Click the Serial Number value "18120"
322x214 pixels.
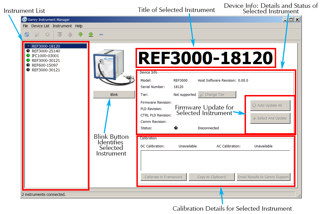[178, 87]
